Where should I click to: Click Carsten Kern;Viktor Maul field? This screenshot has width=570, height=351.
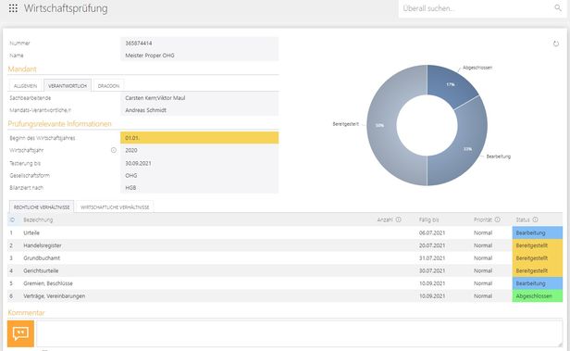pos(199,98)
